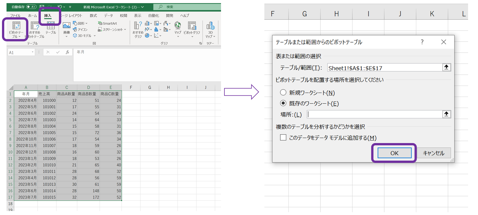Open the Quick Access Toolbar customize dropdown

[70, 7]
